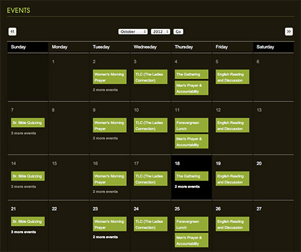Open Women's Morning Prayer on October 16

point(109,179)
